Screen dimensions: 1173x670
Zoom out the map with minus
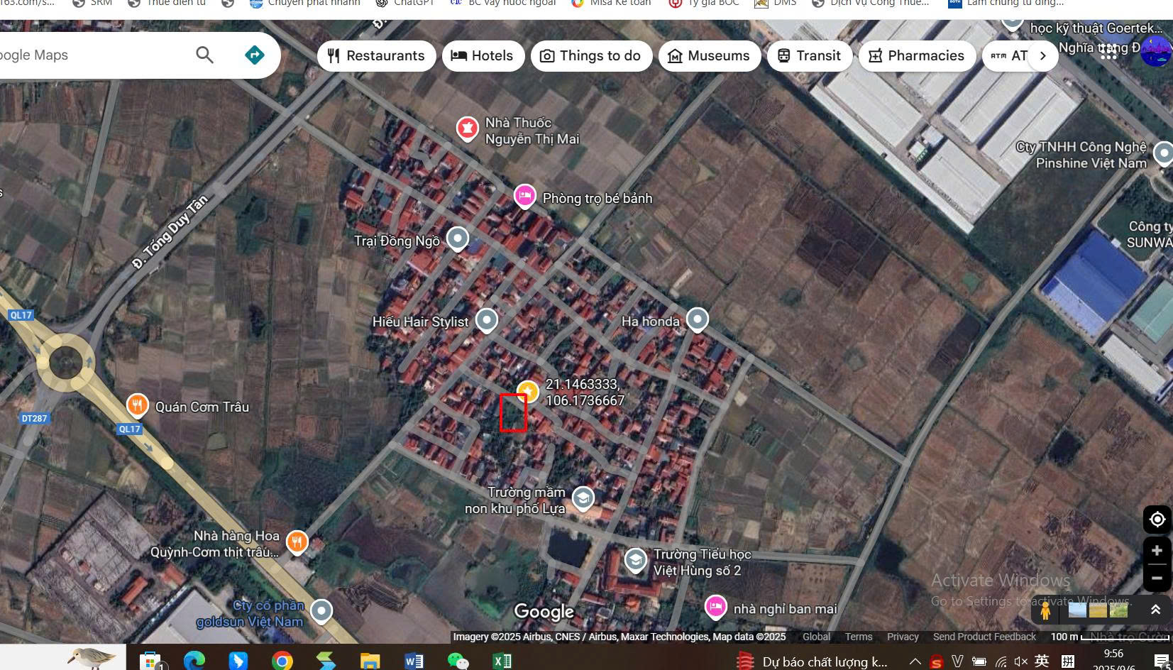coord(1157,578)
